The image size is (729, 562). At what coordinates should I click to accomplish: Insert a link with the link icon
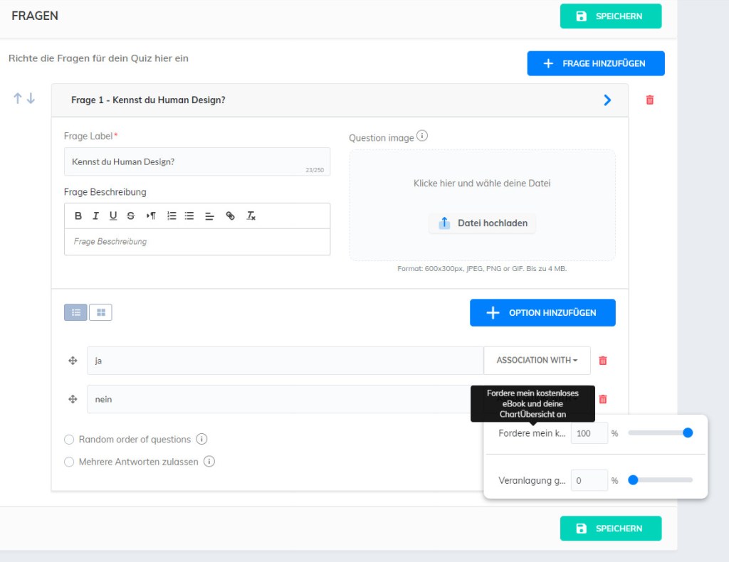tap(230, 216)
